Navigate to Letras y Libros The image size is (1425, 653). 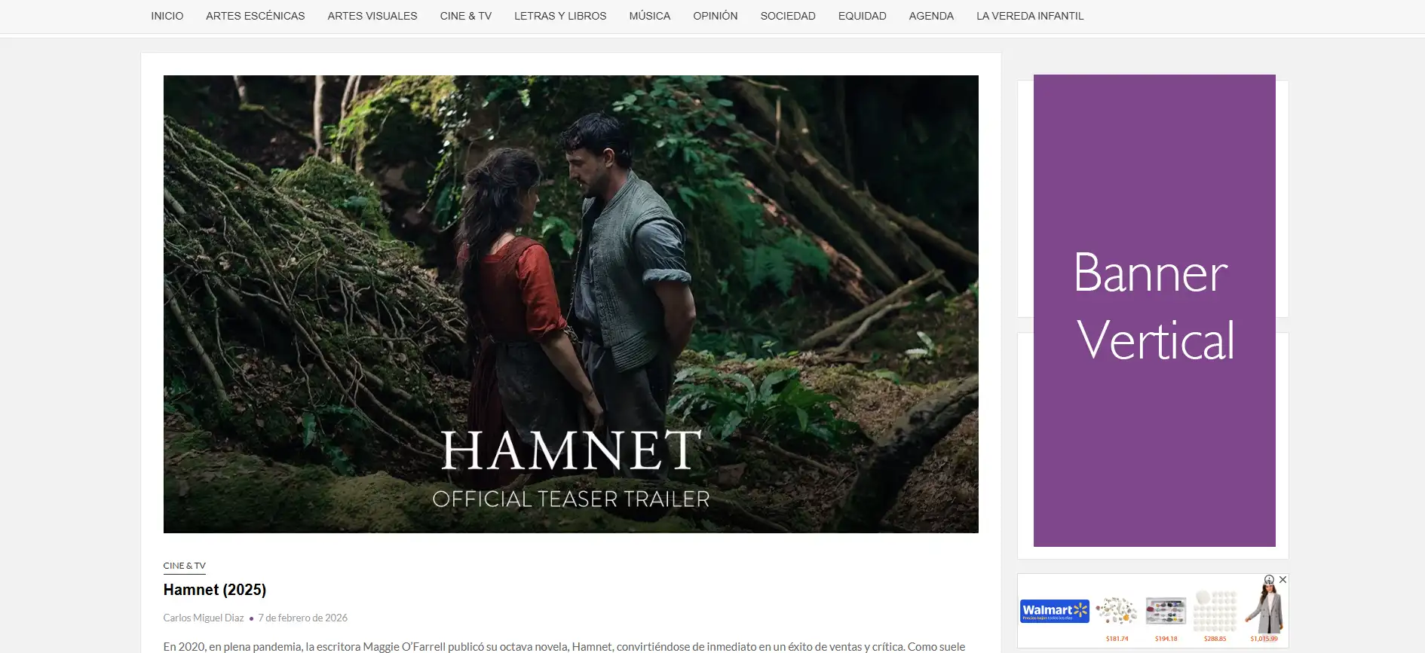point(560,16)
